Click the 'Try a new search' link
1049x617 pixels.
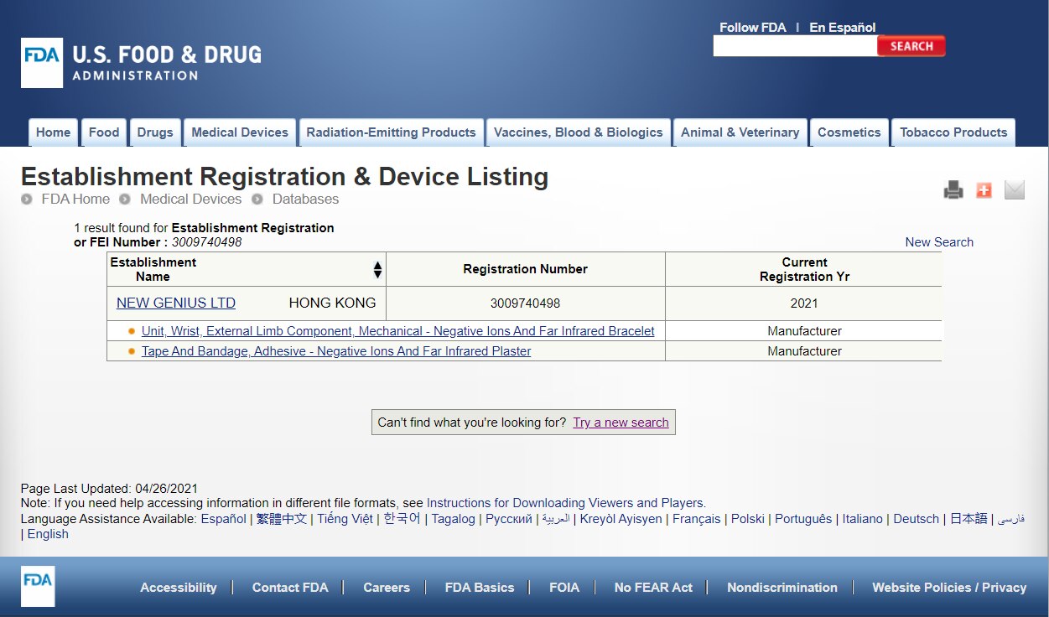pos(621,423)
